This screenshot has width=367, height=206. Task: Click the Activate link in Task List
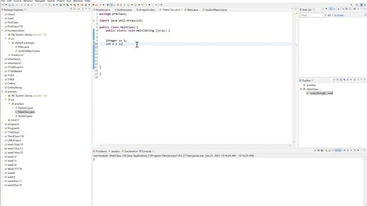coord(339,15)
